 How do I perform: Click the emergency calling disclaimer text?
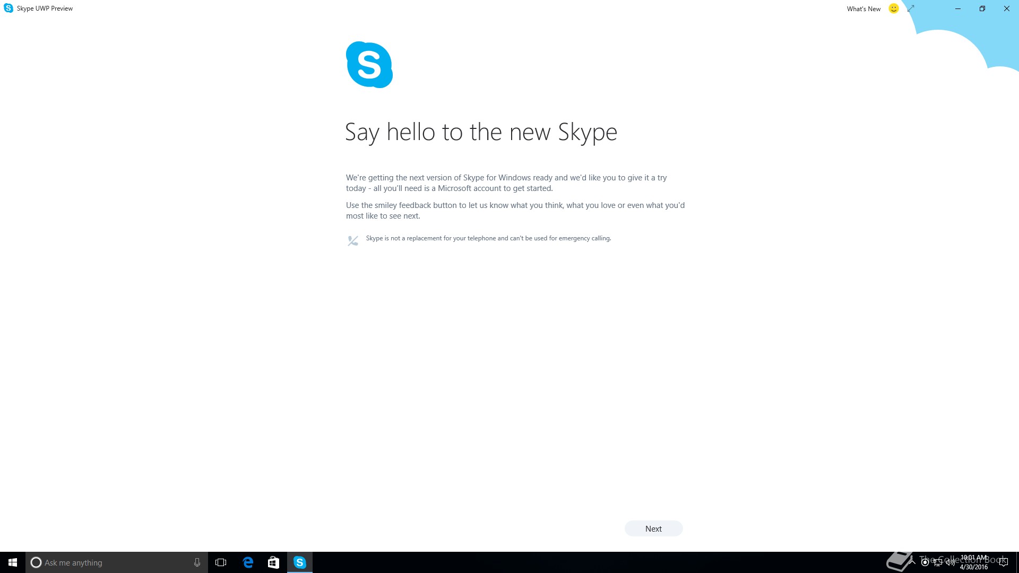tap(488, 238)
